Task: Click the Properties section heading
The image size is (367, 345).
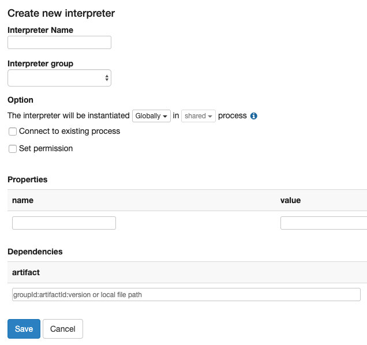Action: (28, 179)
